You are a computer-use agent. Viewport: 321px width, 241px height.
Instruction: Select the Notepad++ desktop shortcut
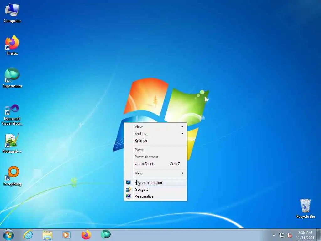(12, 143)
